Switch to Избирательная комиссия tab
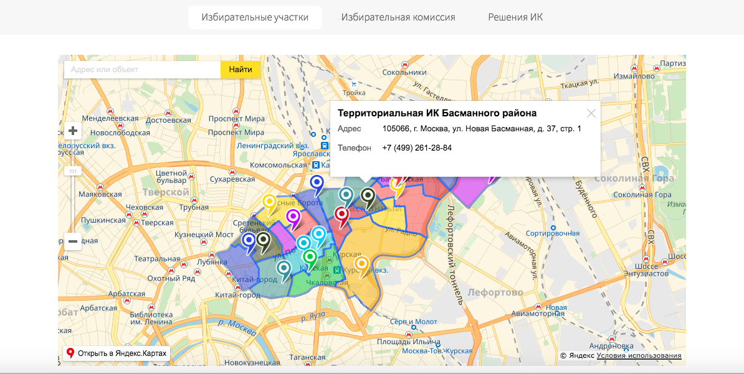The width and height of the screenshot is (744, 374). coord(398,17)
